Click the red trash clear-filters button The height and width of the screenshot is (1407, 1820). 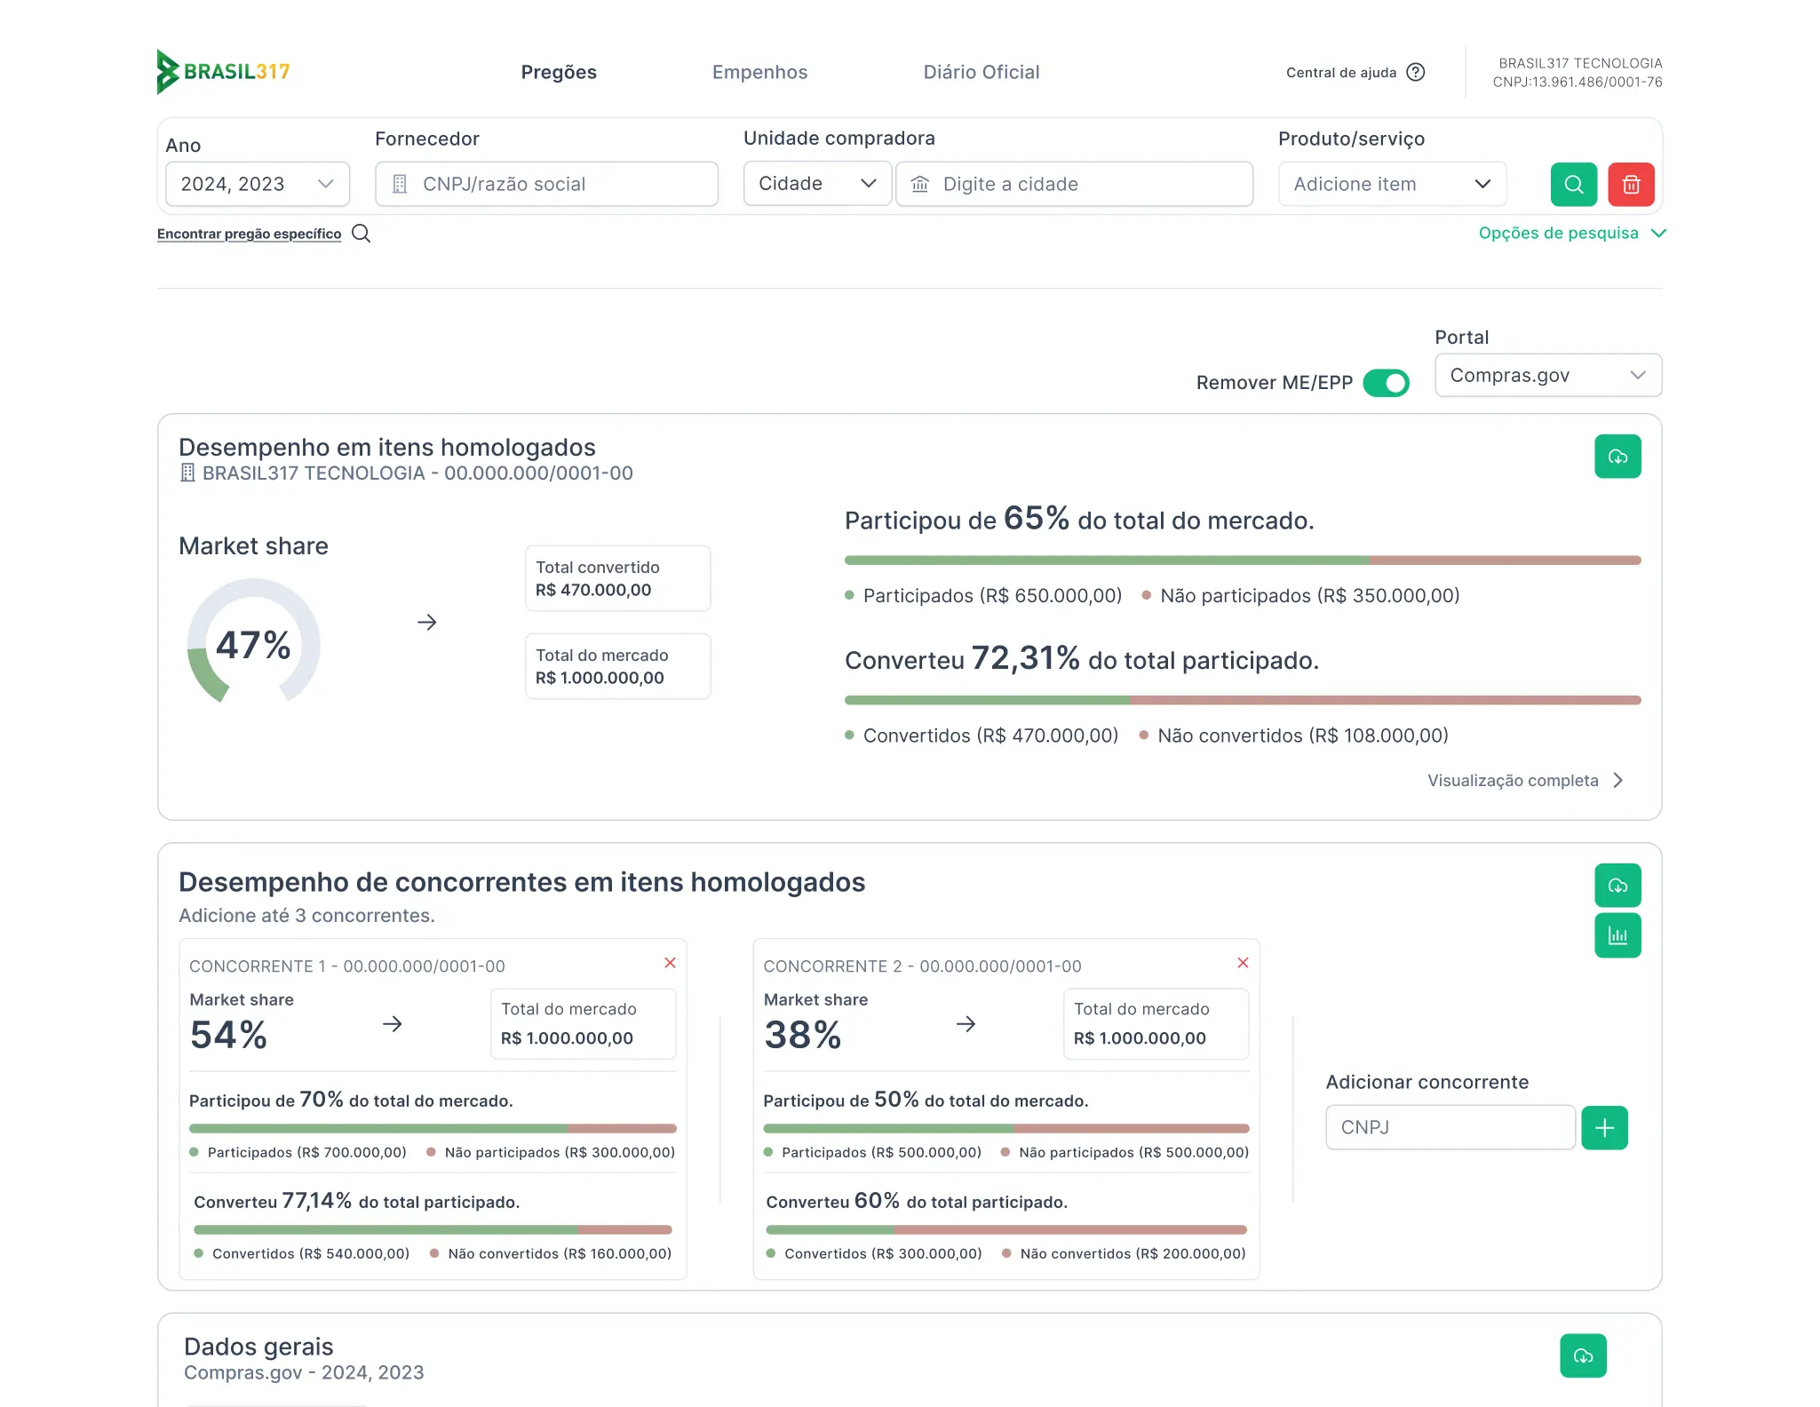click(x=1631, y=185)
